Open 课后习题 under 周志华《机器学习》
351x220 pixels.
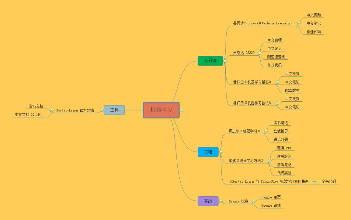[280, 139]
